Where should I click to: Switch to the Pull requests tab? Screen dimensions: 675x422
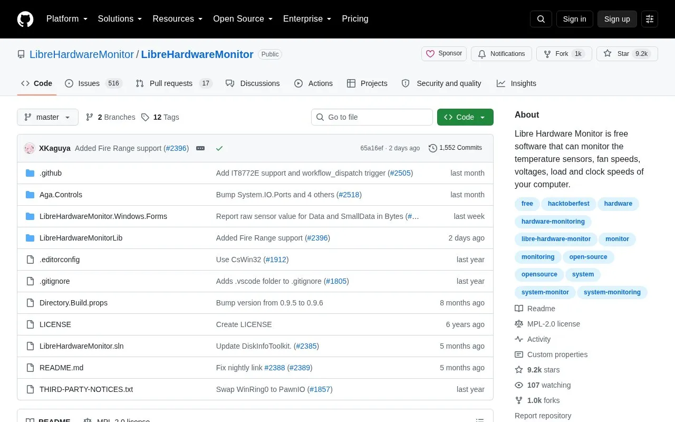coord(173,83)
